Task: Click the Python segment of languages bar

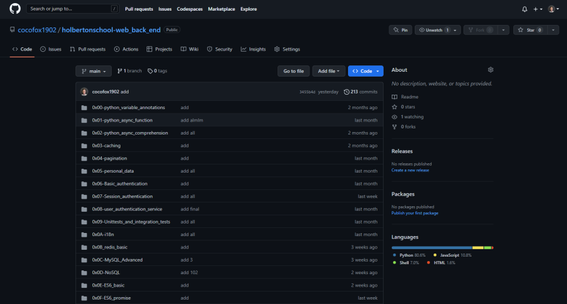Action: pyautogui.click(x=432, y=248)
